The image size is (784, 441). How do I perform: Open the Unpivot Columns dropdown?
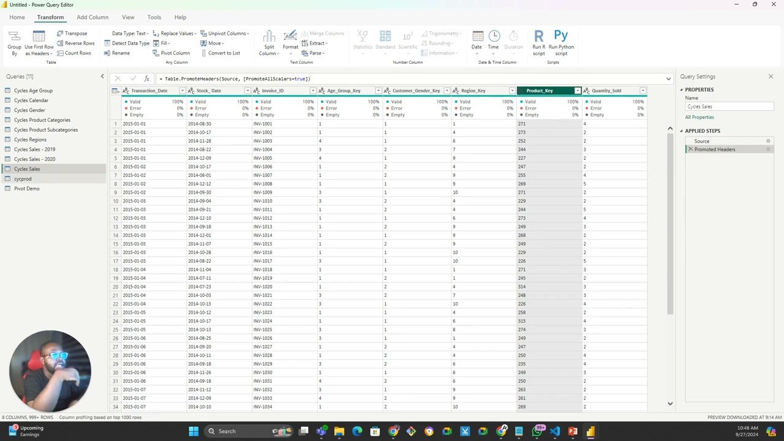225,34
